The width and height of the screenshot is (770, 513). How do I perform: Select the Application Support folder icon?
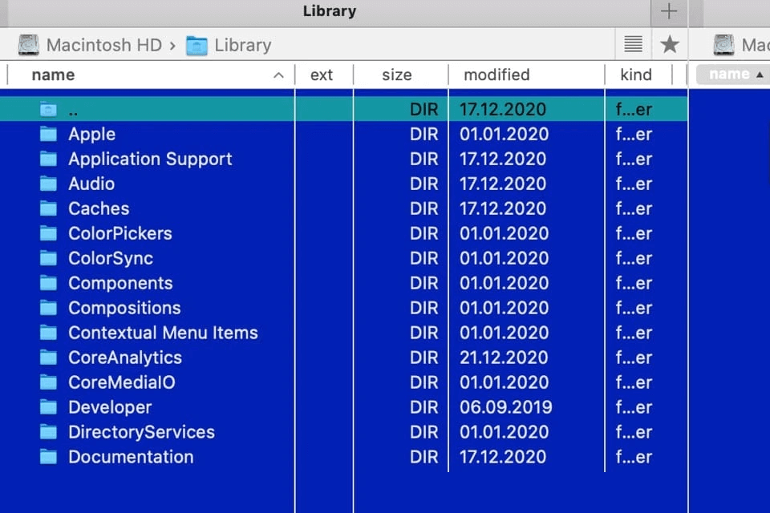(48, 159)
